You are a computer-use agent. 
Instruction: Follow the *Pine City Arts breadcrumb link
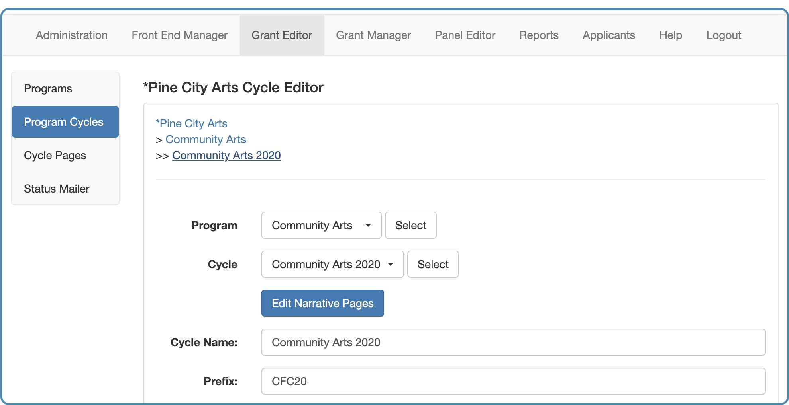(192, 123)
